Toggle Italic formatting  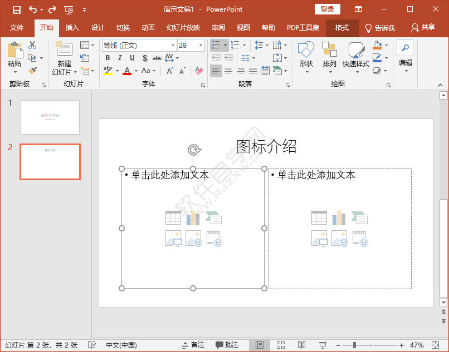(119, 58)
